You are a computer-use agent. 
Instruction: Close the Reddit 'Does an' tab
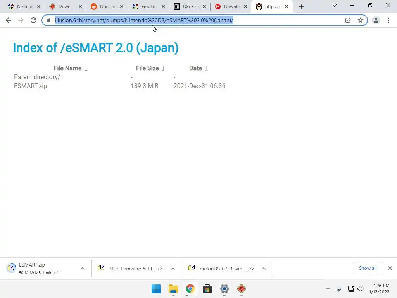(x=122, y=7)
